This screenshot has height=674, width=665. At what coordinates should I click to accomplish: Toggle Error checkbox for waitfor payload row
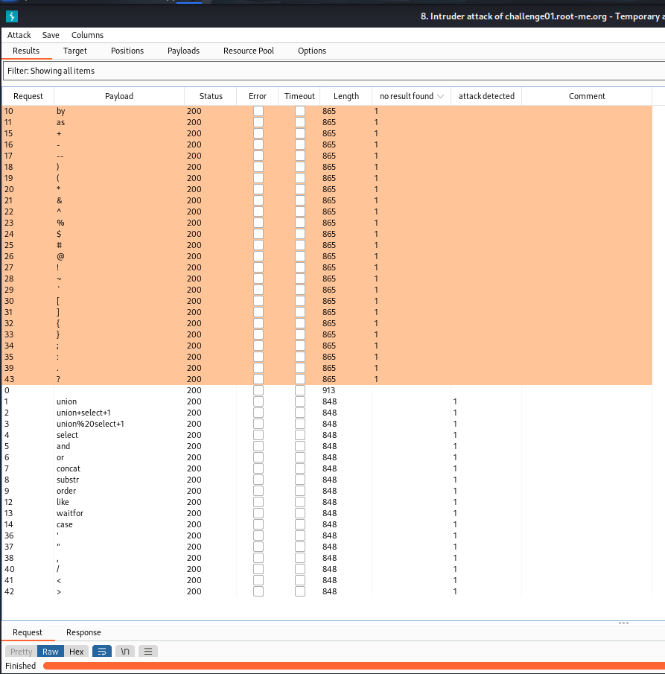258,513
